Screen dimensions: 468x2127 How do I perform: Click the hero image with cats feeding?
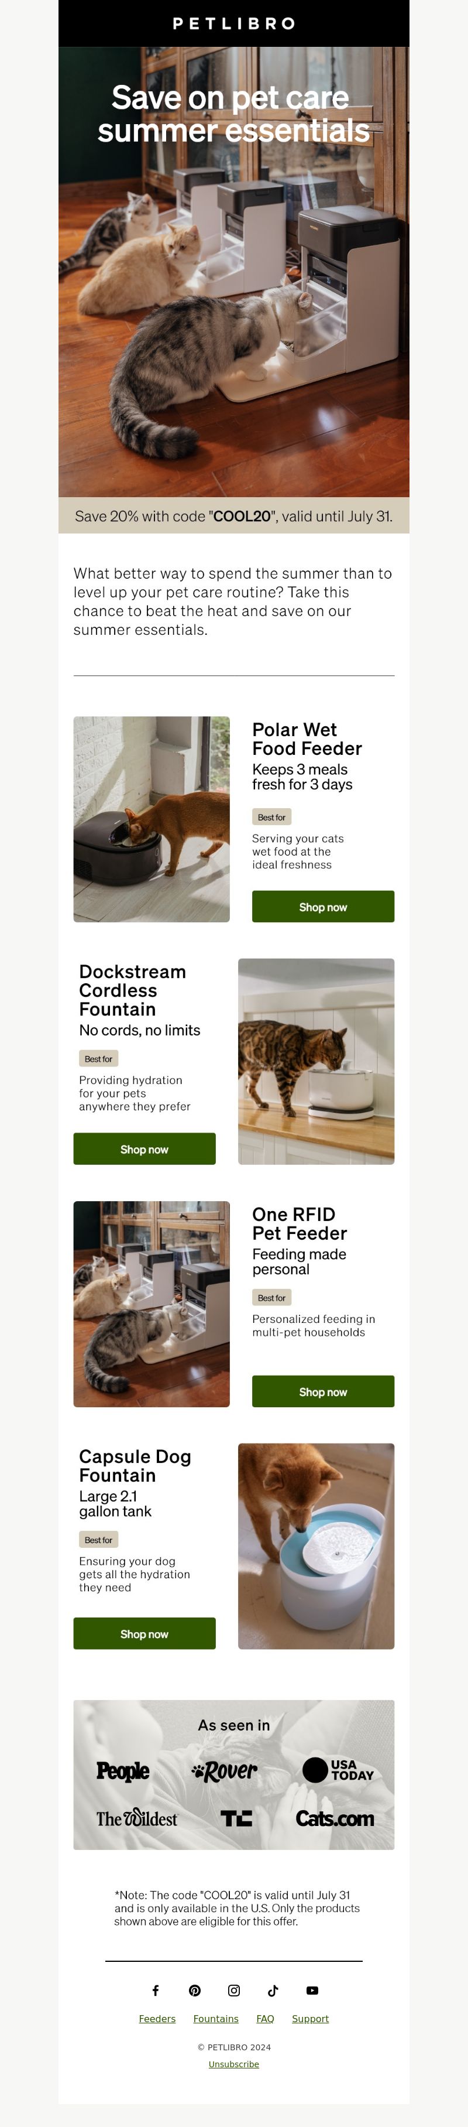[x=233, y=272]
